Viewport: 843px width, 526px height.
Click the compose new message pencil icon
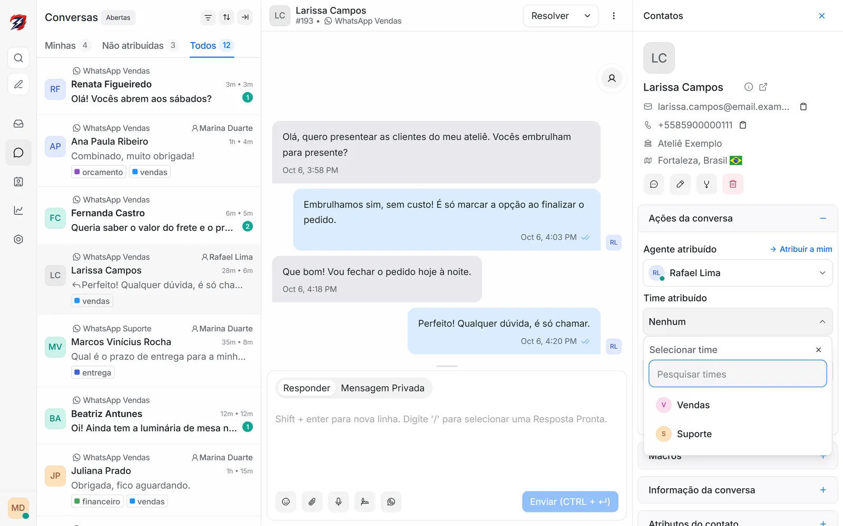click(x=18, y=84)
